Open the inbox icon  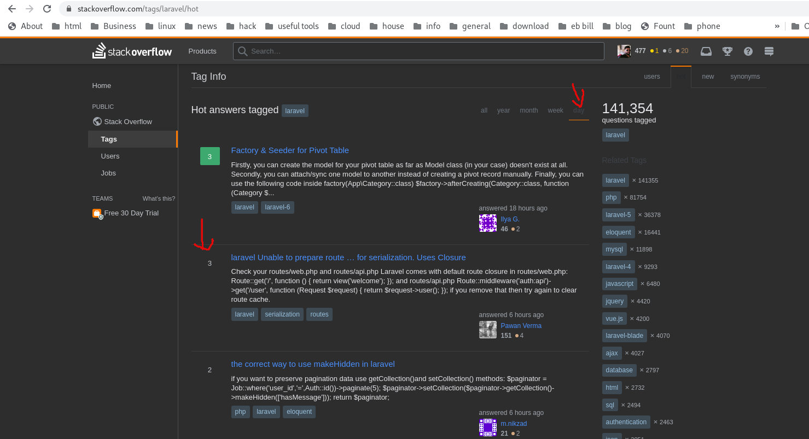tap(706, 51)
